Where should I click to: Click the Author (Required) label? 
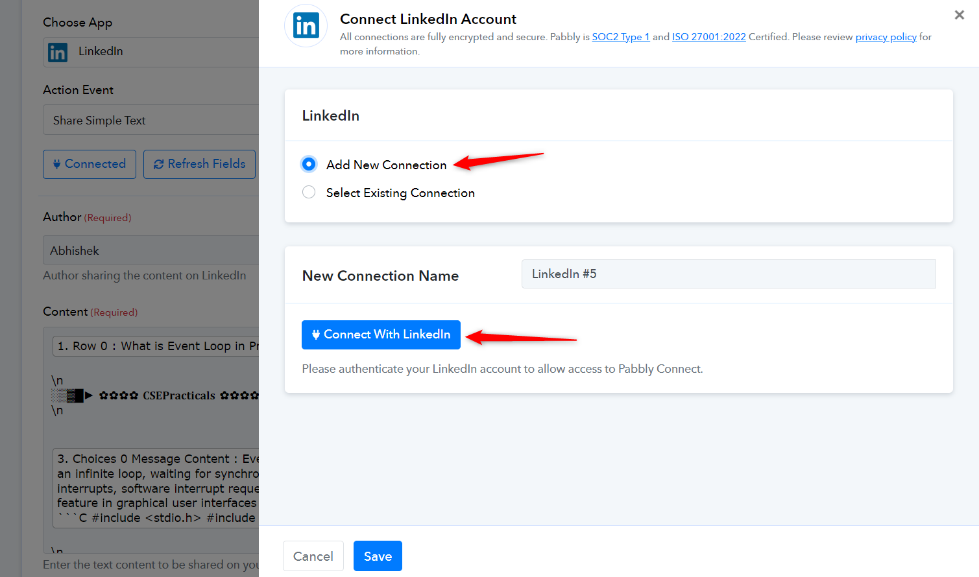pos(87,217)
